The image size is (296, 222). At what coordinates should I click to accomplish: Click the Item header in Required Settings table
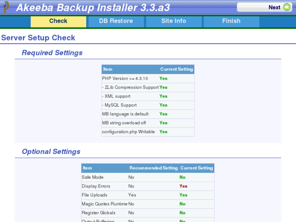pyautogui.click(x=107, y=69)
